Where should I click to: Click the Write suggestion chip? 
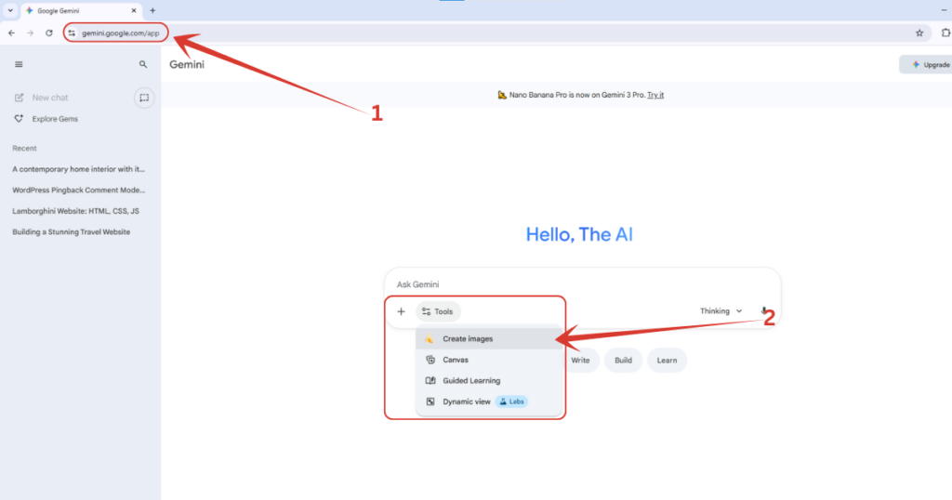click(580, 361)
